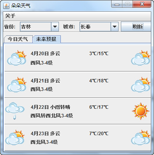Open the 关于 menu
This screenshot has width=154, height=155.
tap(10, 16)
